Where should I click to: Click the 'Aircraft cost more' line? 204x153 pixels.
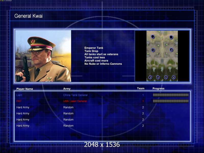(x=96, y=61)
